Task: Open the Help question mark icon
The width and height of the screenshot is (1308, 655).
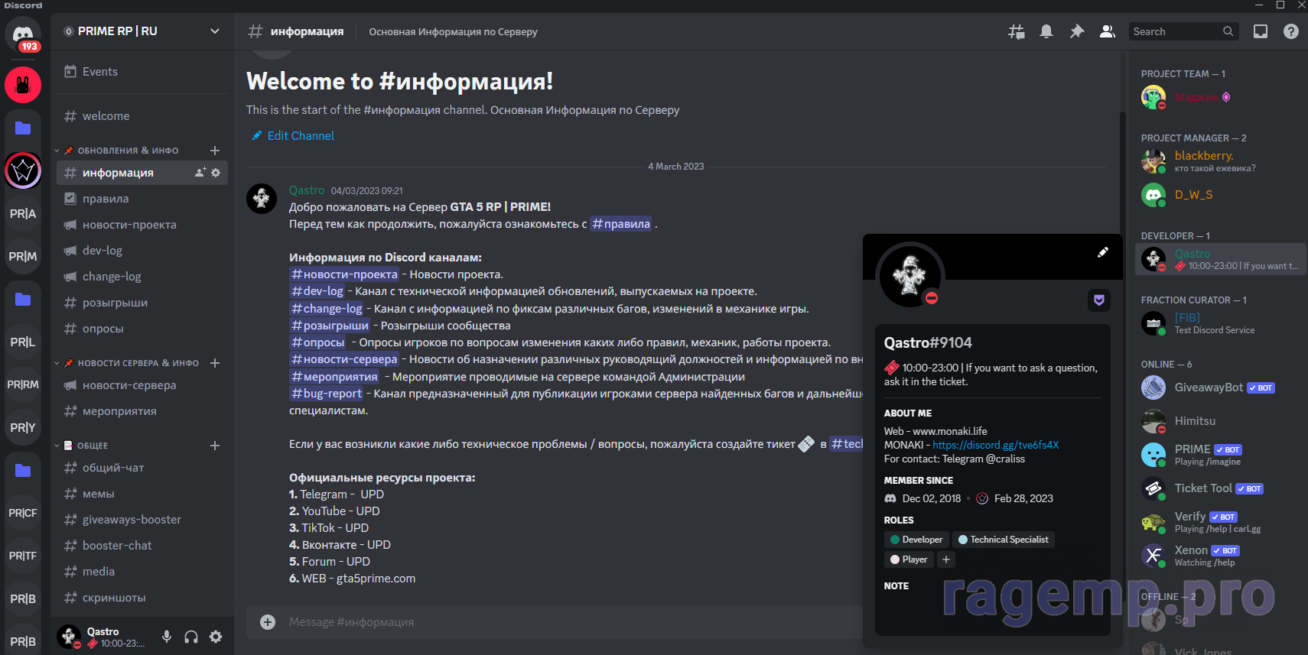Action: click(1291, 31)
